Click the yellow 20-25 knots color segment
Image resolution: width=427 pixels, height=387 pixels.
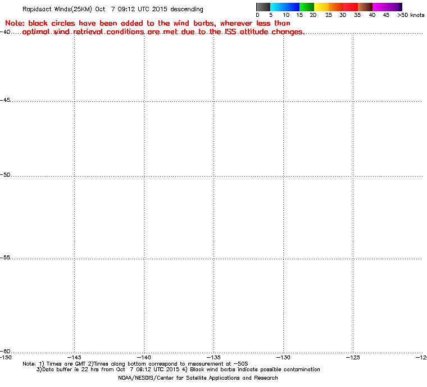click(x=321, y=7)
